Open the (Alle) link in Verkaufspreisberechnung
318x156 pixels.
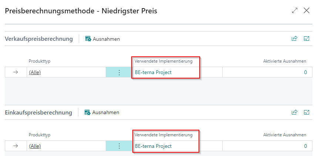35,72
